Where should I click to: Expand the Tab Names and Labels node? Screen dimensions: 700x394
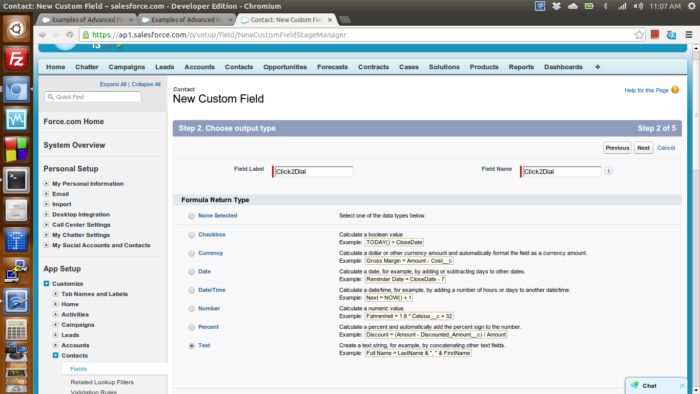point(56,294)
